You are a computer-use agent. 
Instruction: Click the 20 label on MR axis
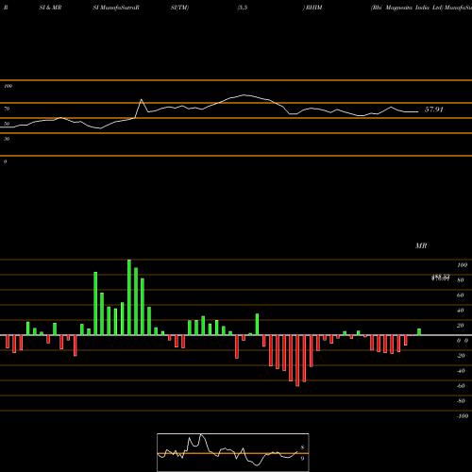coord(461,326)
